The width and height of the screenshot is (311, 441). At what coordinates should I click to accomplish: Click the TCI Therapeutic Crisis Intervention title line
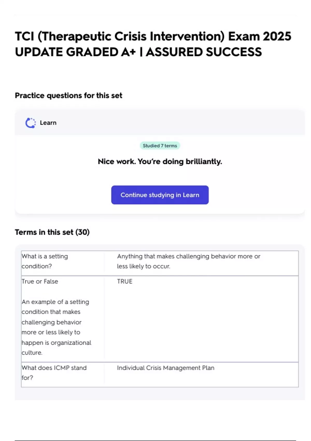pyautogui.click(x=153, y=36)
